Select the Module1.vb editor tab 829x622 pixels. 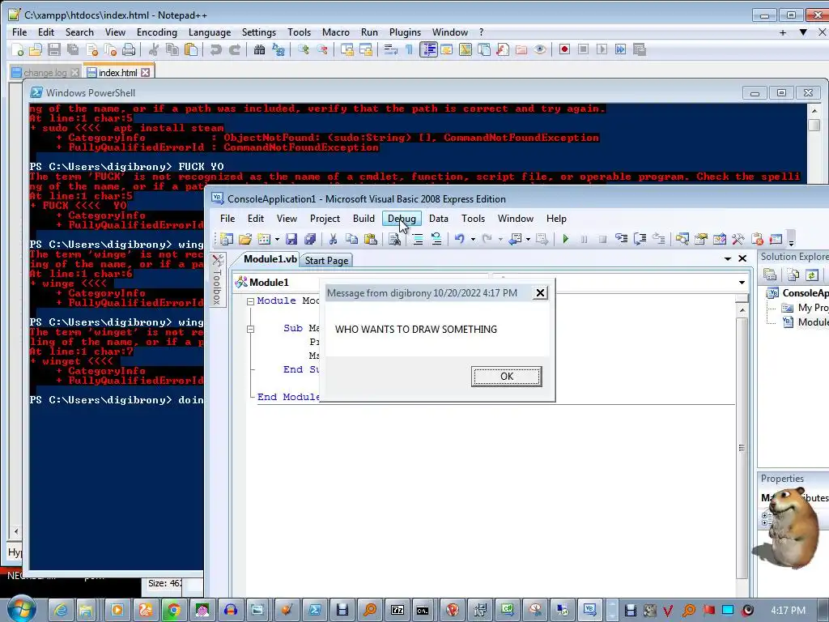click(x=270, y=259)
